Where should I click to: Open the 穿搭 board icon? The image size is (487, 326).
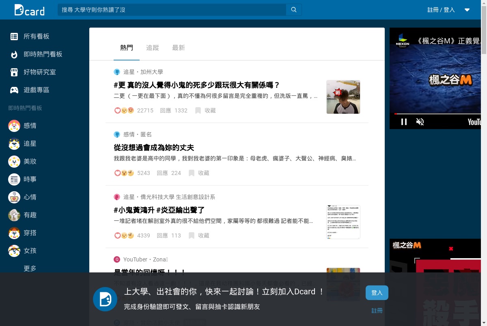pyautogui.click(x=14, y=233)
